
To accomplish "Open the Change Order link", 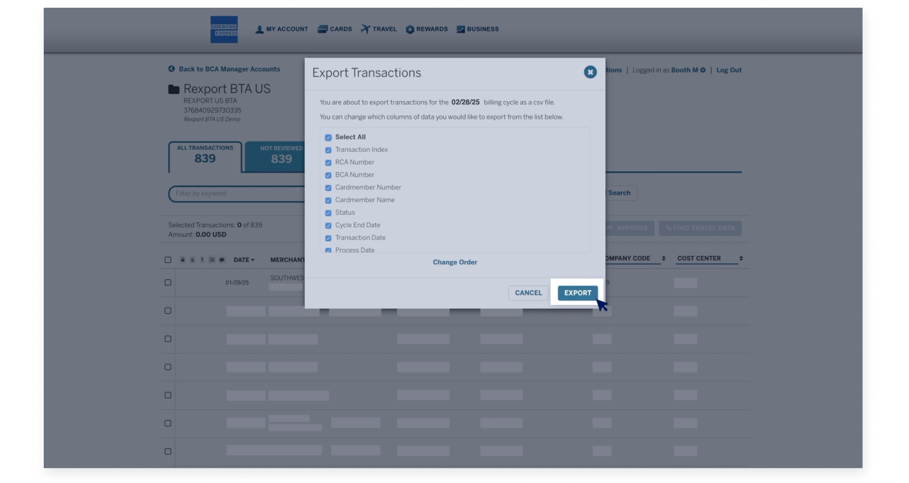I will pyautogui.click(x=455, y=262).
